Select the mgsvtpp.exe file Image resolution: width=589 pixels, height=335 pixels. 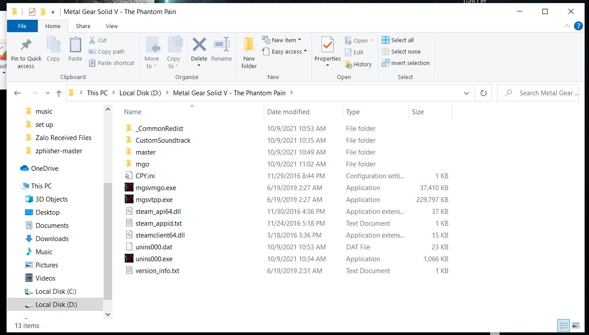pos(154,199)
